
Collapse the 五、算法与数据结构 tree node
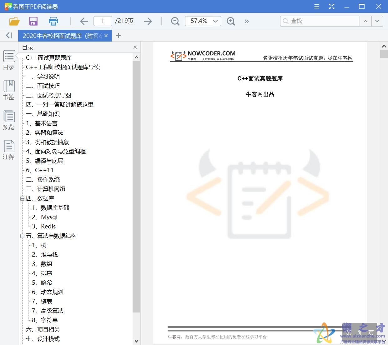coord(22,236)
